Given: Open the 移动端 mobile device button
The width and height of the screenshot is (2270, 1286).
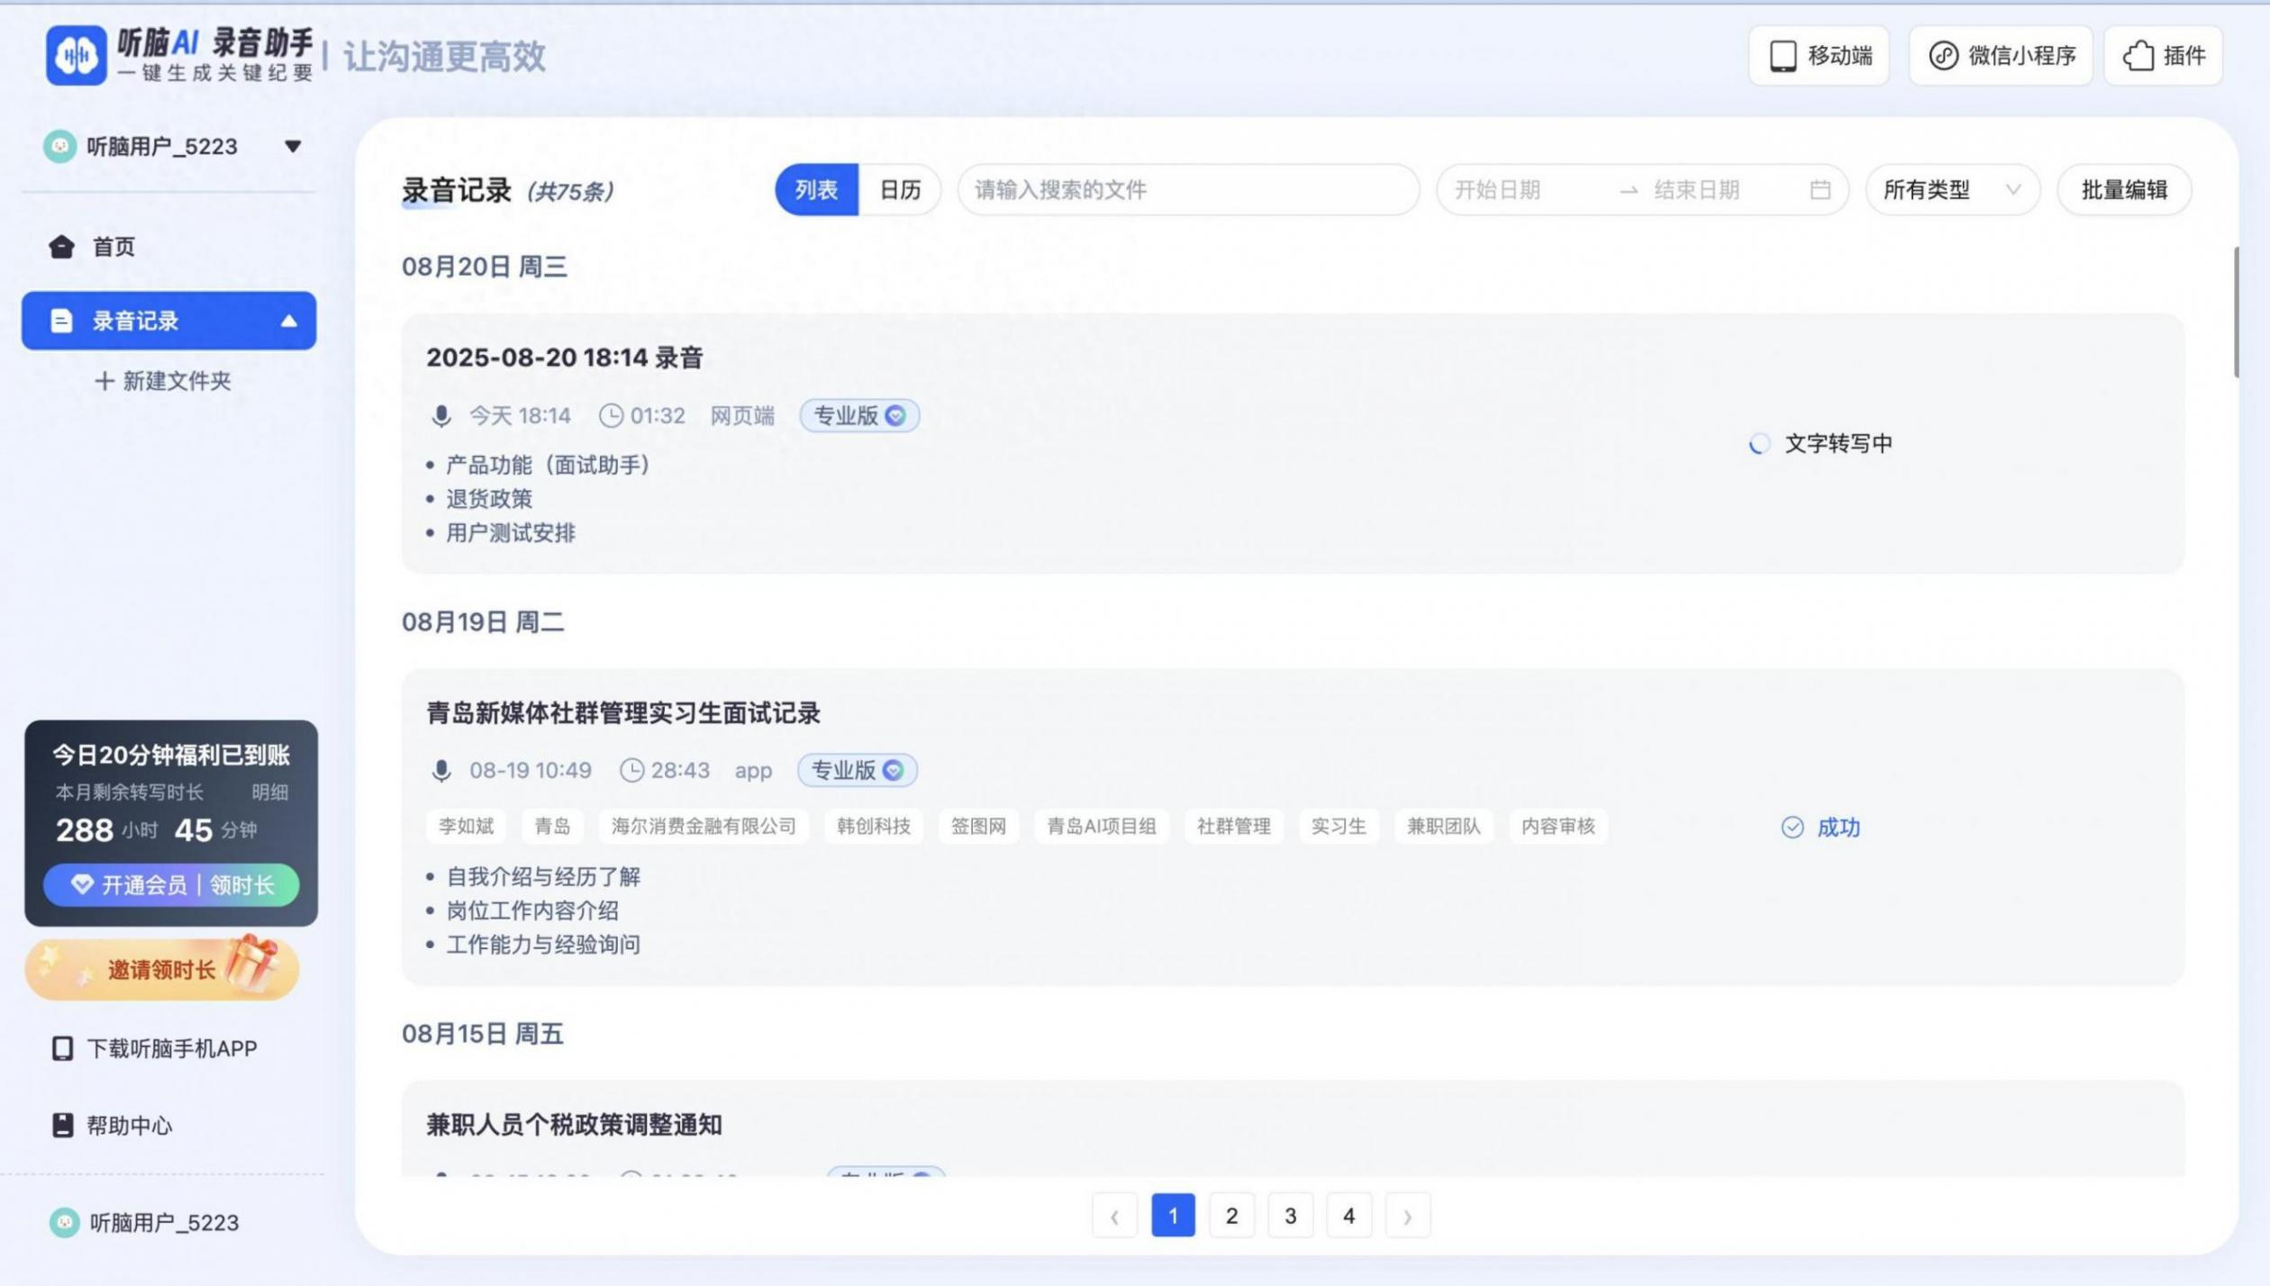Looking at the screenshot, I should point(1818,56).
